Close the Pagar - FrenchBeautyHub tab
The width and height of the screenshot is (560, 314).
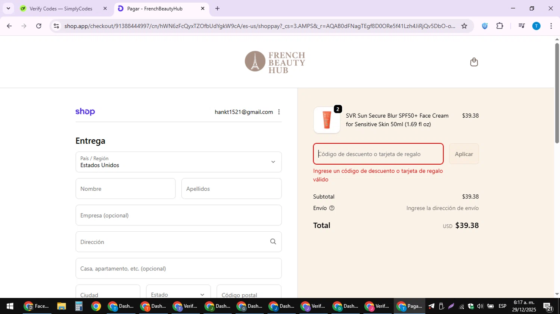pyautogui.click(x=203, y=9)
